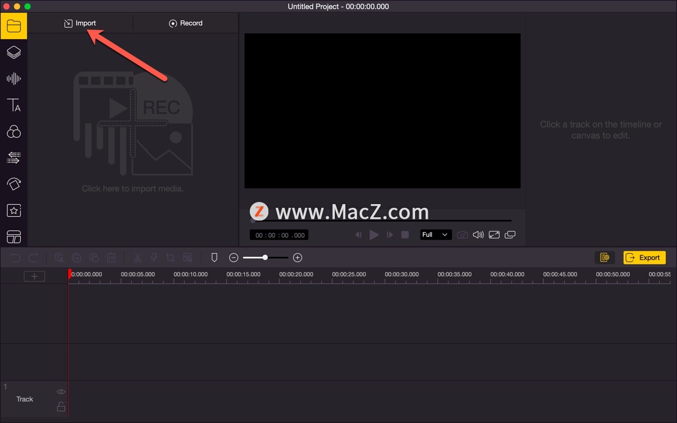This screenshot has height=423, width=677.
Task: Stop the preview playback
Action: tap(405, 235)
